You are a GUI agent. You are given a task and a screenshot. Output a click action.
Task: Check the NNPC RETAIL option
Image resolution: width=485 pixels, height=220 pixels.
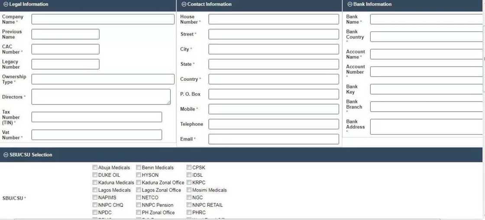[x=189, y=205]
